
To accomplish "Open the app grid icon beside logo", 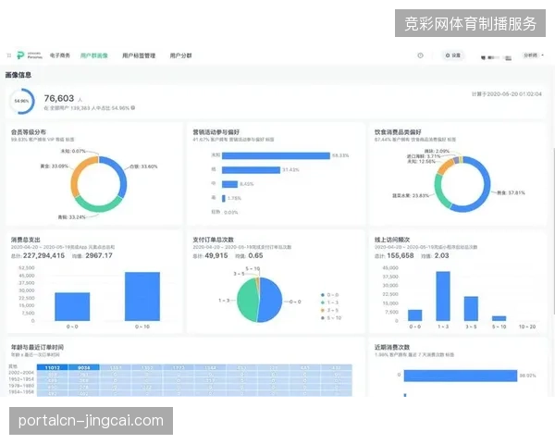I will click(x=9, y=55).
